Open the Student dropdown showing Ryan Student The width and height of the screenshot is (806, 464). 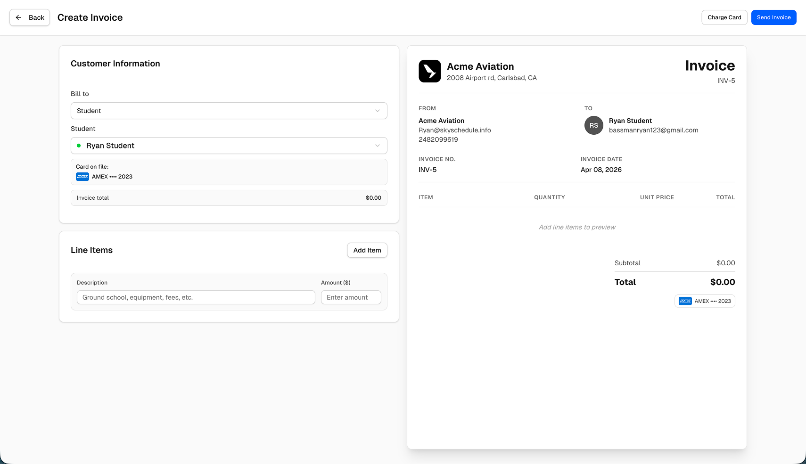point(228,146)
